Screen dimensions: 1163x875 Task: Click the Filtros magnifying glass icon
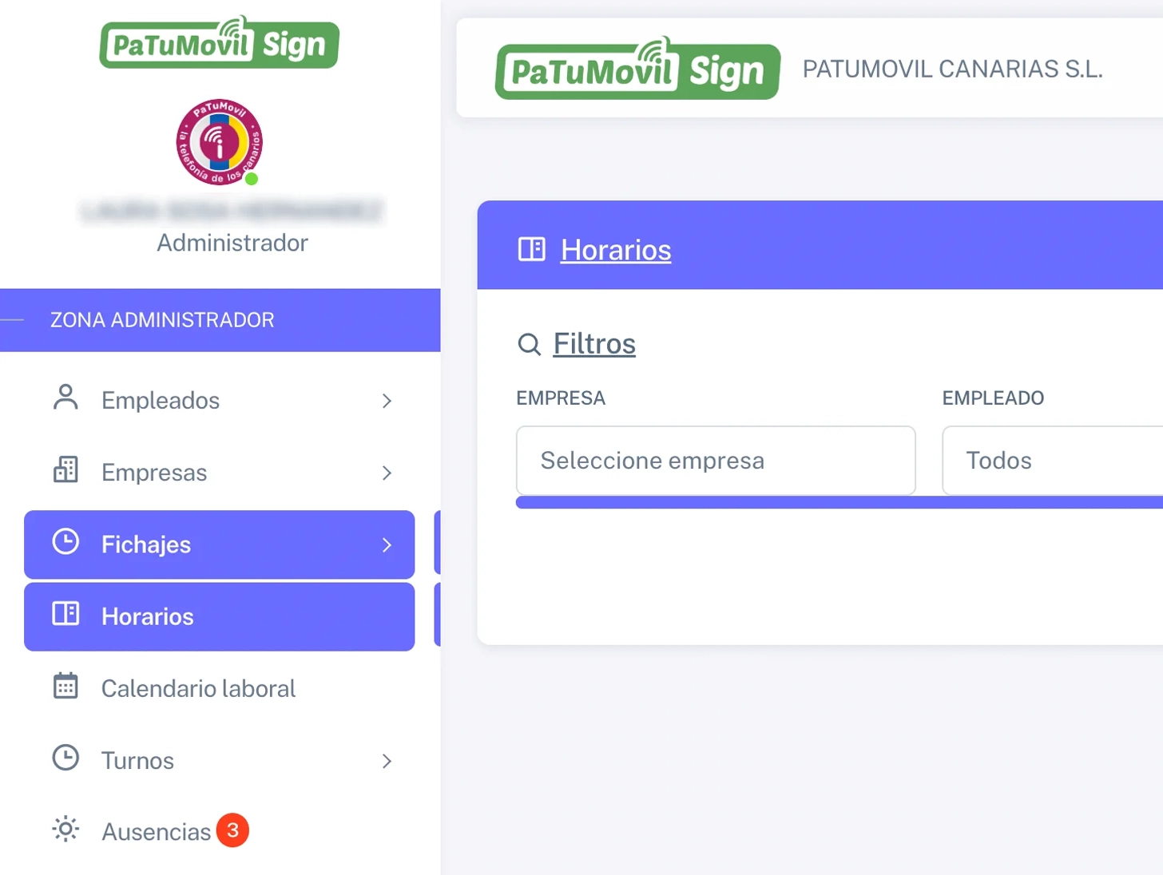click(x=529, y=345)
